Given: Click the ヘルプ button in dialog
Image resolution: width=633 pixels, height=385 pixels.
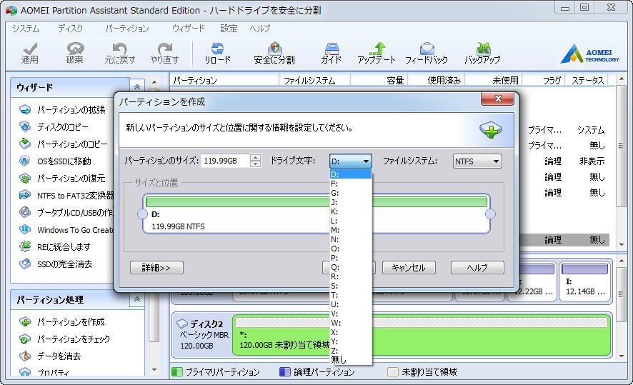Looking at the screenshot, I should click(477, 268).
